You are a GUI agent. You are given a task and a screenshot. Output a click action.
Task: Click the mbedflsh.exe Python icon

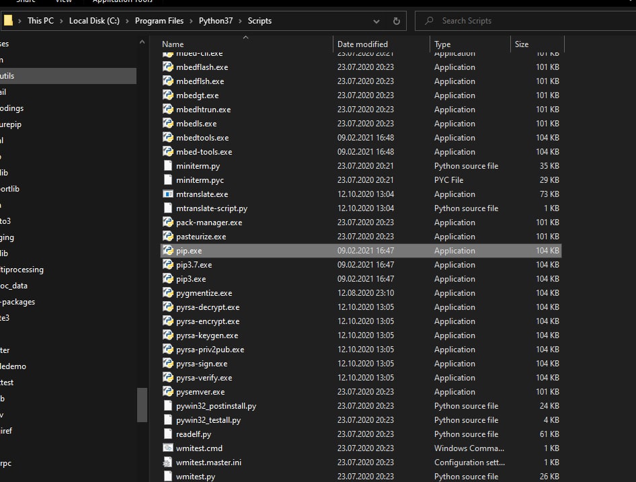pos(167,81)
